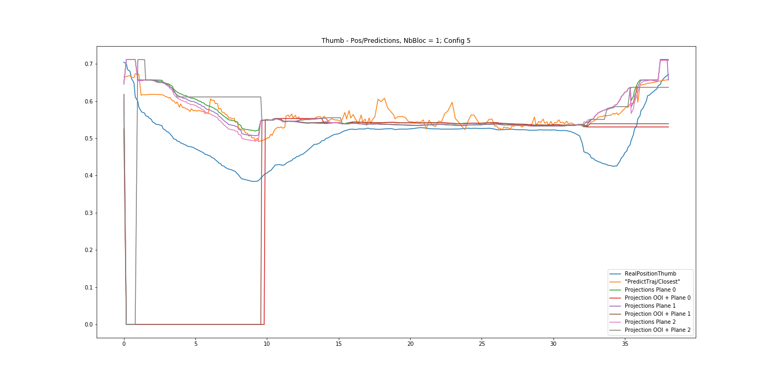Click the green line swatch in the legend
Viewport: 773px width, 386px height.
coord(616,289)
